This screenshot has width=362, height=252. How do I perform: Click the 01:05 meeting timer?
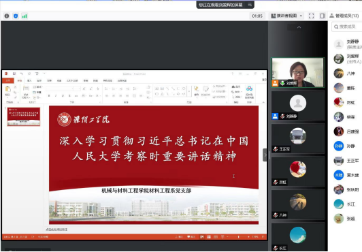[257, 16]
